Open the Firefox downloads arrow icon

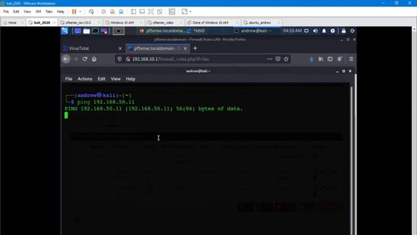[x=311, y=59]
